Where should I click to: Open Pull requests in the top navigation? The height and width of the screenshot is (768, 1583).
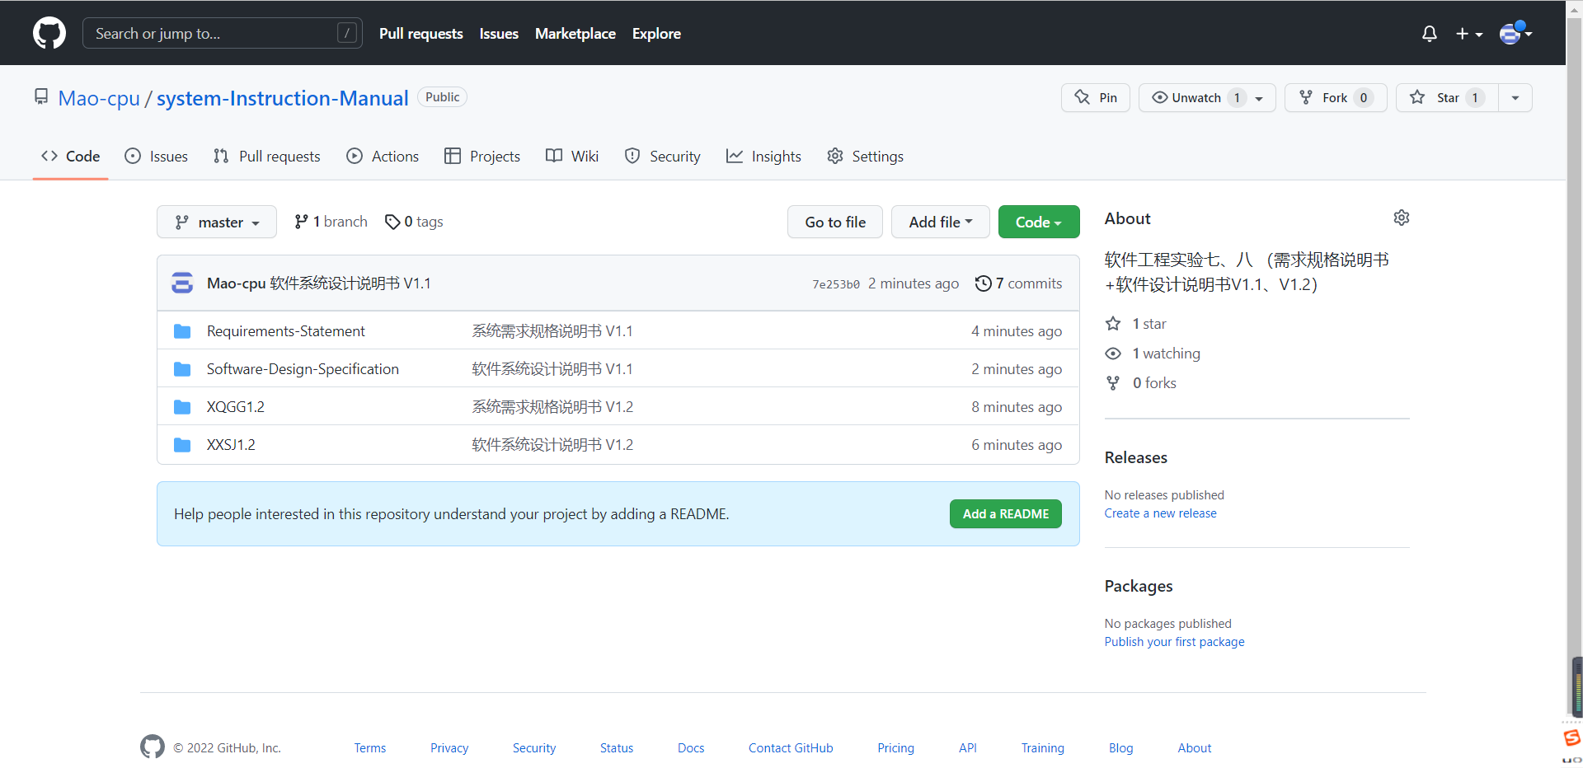click(420, 34)
